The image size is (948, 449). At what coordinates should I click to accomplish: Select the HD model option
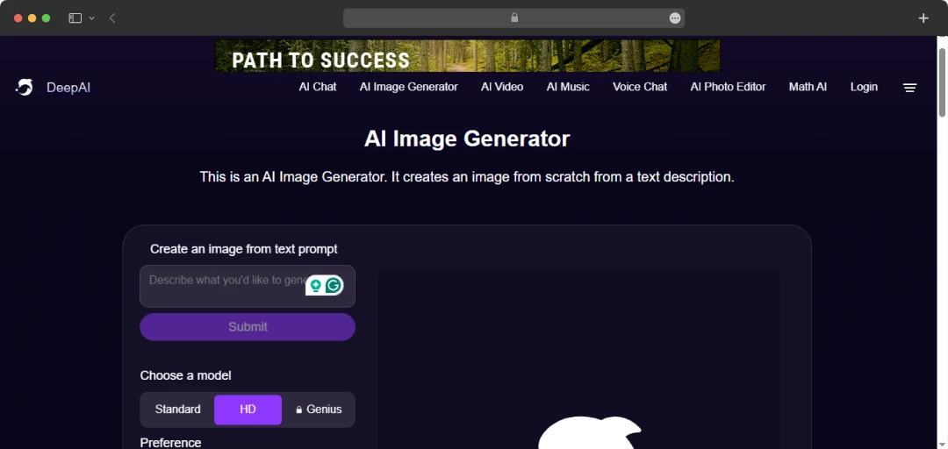(x=248, y=410)
